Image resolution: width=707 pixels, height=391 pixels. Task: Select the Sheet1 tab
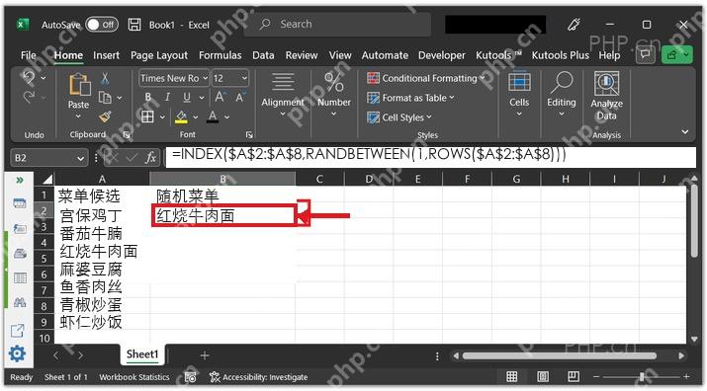[142, 354]
